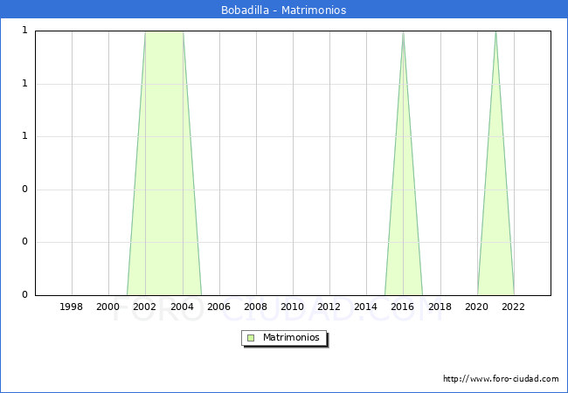Click the 2004 x-axis label
The image size is (568, 393).
point(183,307)
